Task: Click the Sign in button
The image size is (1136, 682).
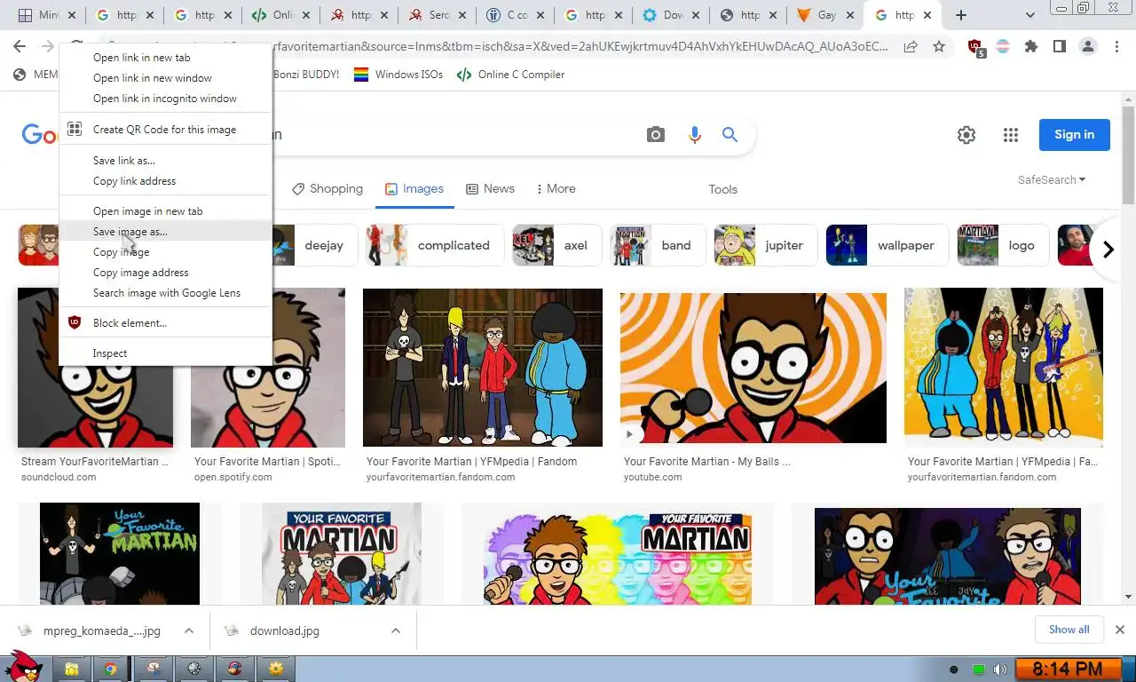Action: (1074, 135)
